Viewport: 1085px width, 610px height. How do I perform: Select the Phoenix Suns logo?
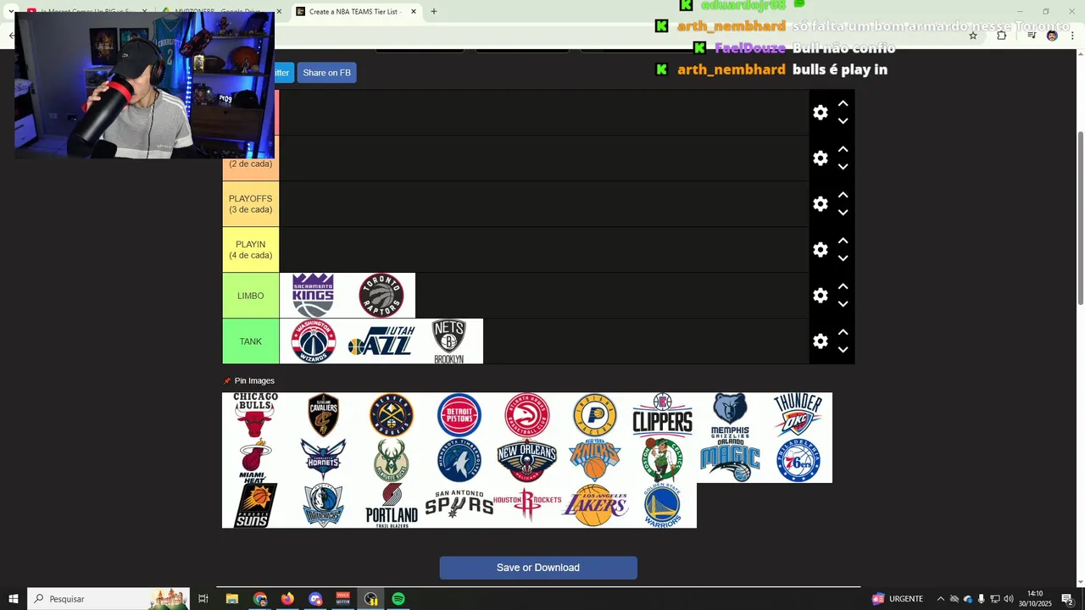(x=256, y=506)
